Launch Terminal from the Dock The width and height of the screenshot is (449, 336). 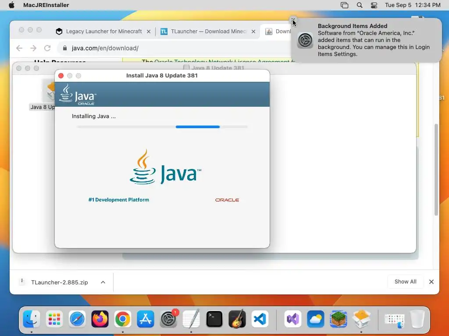[x=214, y=319]
